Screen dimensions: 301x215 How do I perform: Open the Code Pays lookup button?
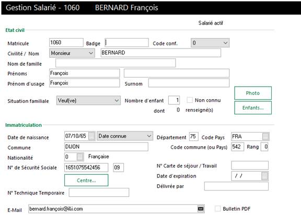(265, 137)
